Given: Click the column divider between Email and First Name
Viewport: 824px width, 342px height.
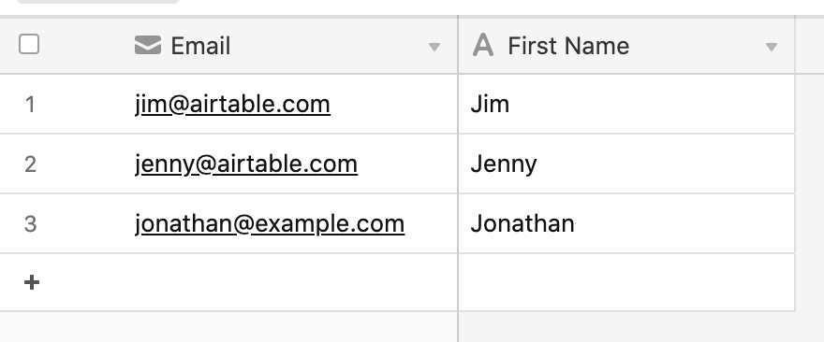Looking at the screenshot, I should [458, 45].
